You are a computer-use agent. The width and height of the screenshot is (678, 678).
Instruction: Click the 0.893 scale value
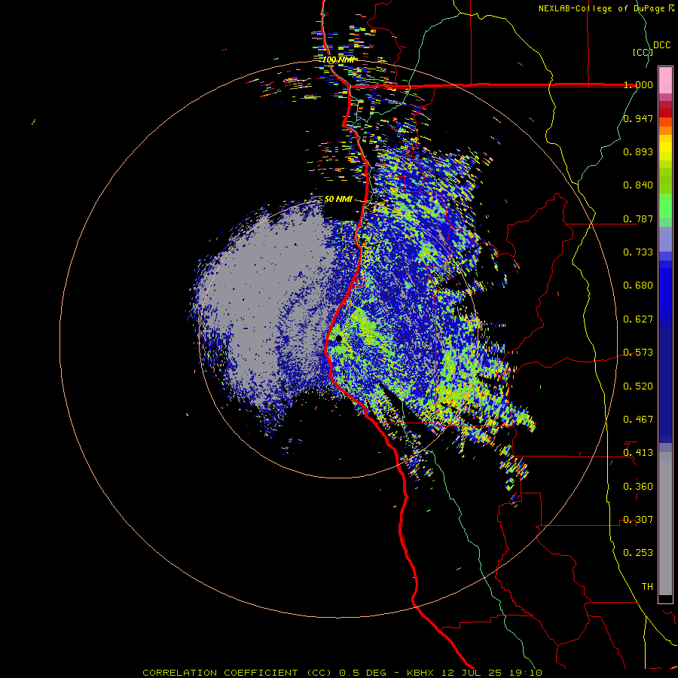(x=638, y=151)
